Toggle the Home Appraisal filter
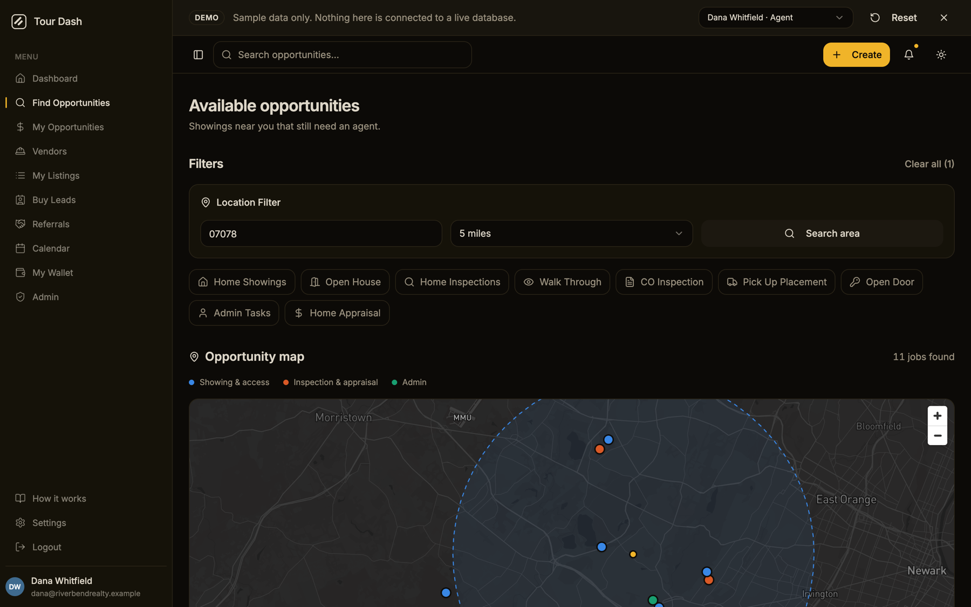971x607 pixels. click(x=337, y=313)
